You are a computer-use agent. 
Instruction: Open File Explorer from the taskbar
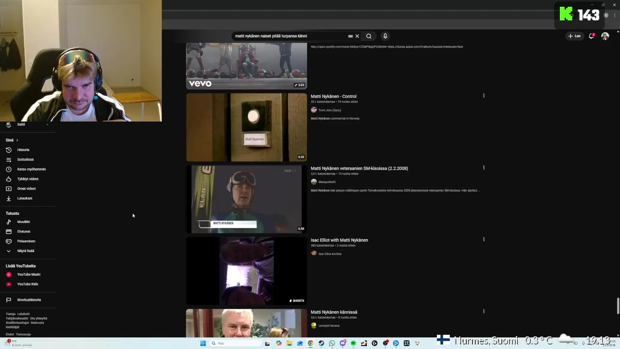tap(289, 343)
